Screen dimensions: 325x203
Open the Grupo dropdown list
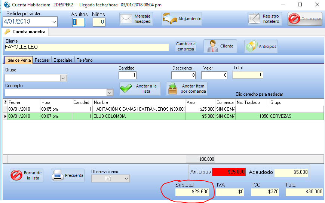click(x=64, y=78)
